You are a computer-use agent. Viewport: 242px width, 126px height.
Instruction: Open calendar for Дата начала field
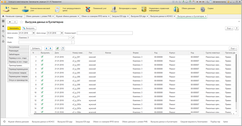34,33
